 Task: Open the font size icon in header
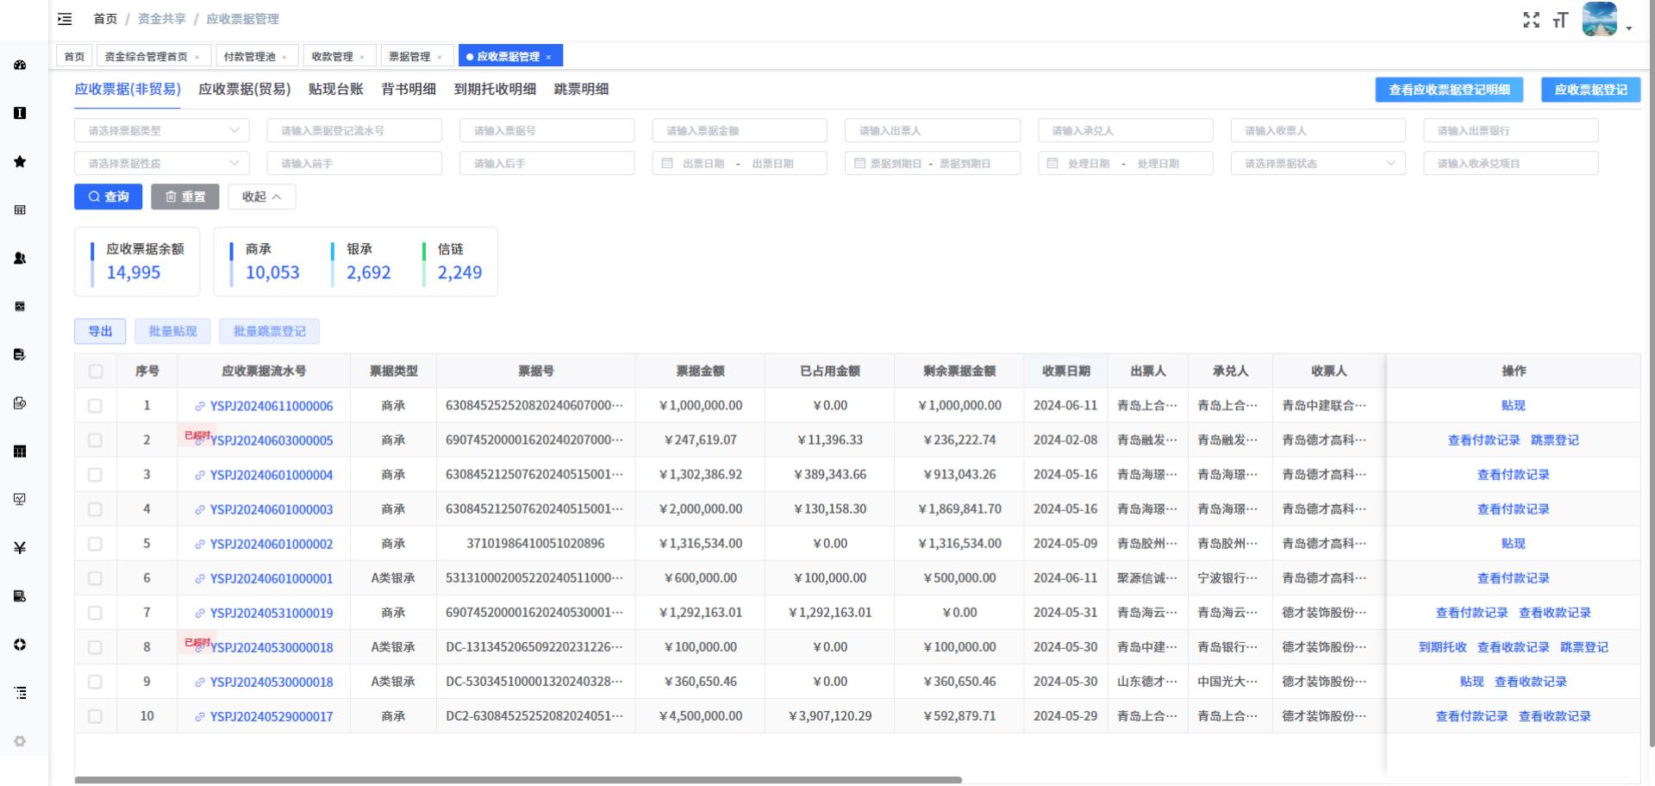point(1560,20)
